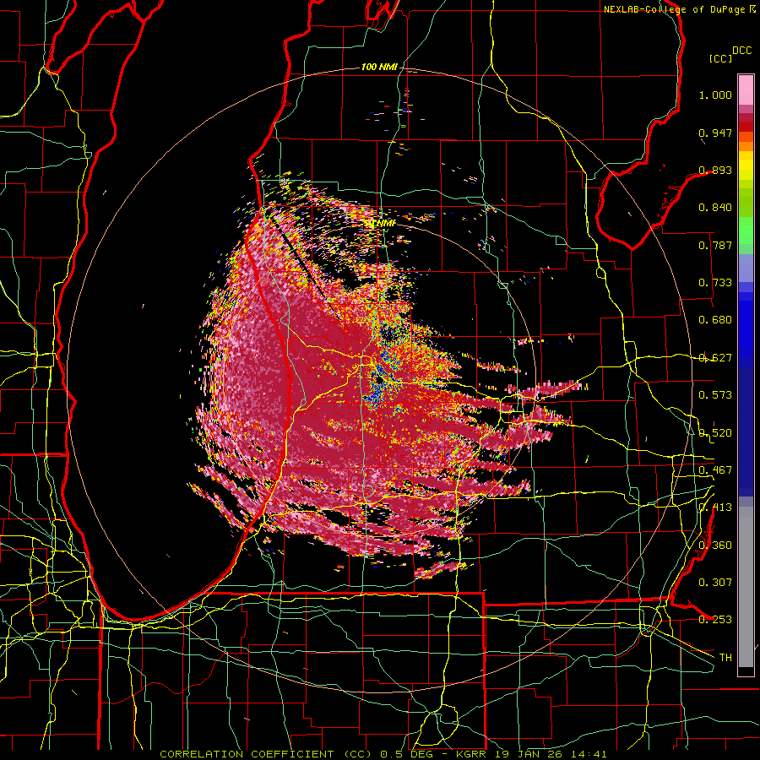
Task: Click the bright green band of the color bar
Action: pos(746,231)
